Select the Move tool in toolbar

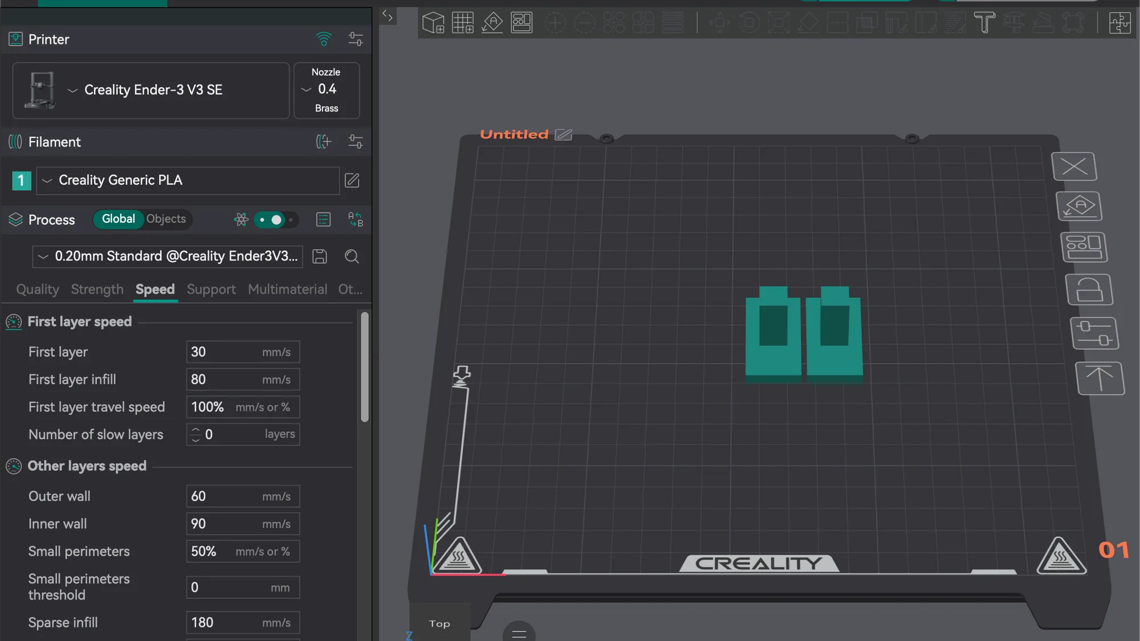point(719,23)
